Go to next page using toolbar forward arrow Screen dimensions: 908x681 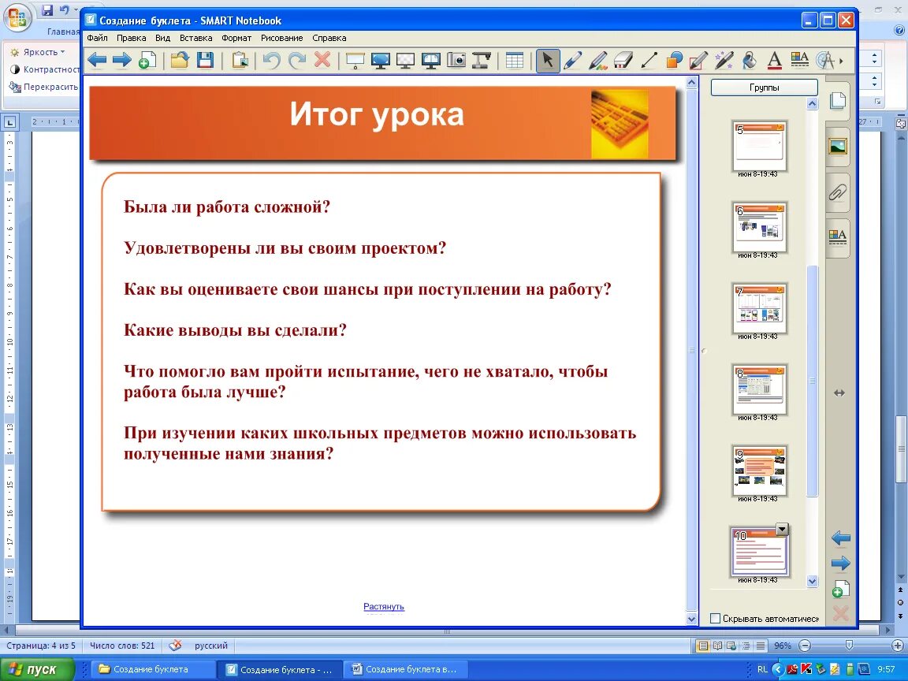(121, 60)
